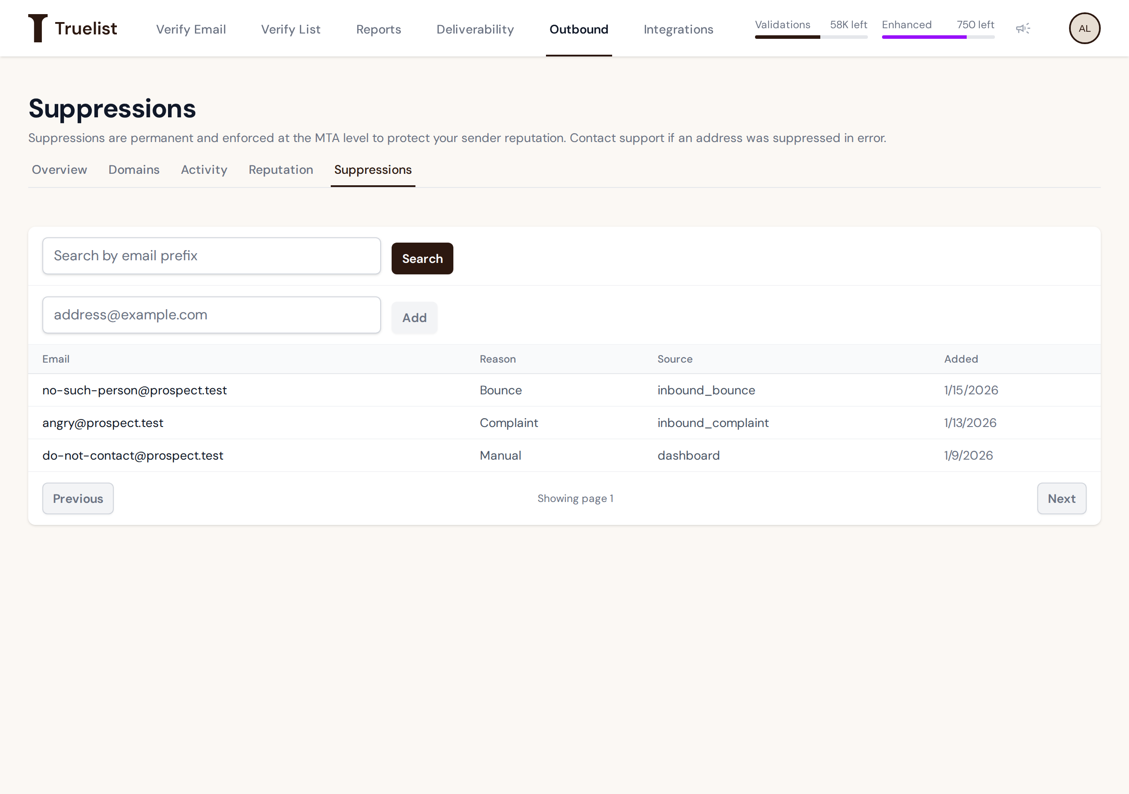Click the 1/9/2026 added date
The image size is (1129, 794).
[969, 456]
